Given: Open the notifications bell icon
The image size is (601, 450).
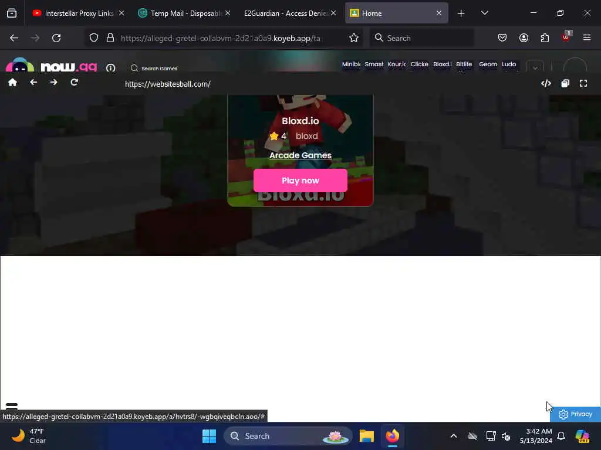Looking at the screenshot, I should pyautogui.click(x=561, y=436).
